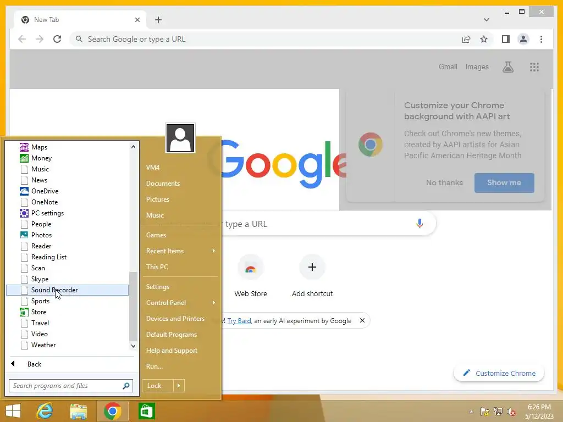Open the Chrome profile avatar
The height and width of the screenshot is (422, 563).
523,39
